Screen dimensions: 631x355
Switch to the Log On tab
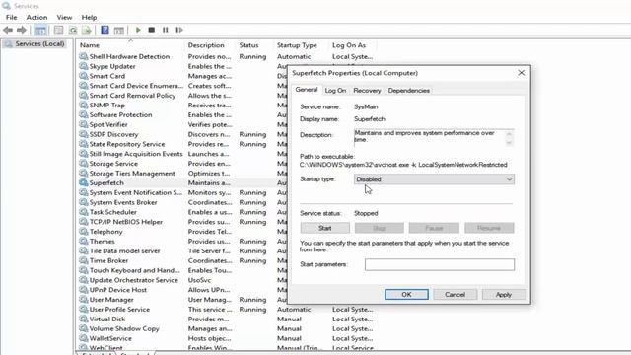(x=335, y=91)
